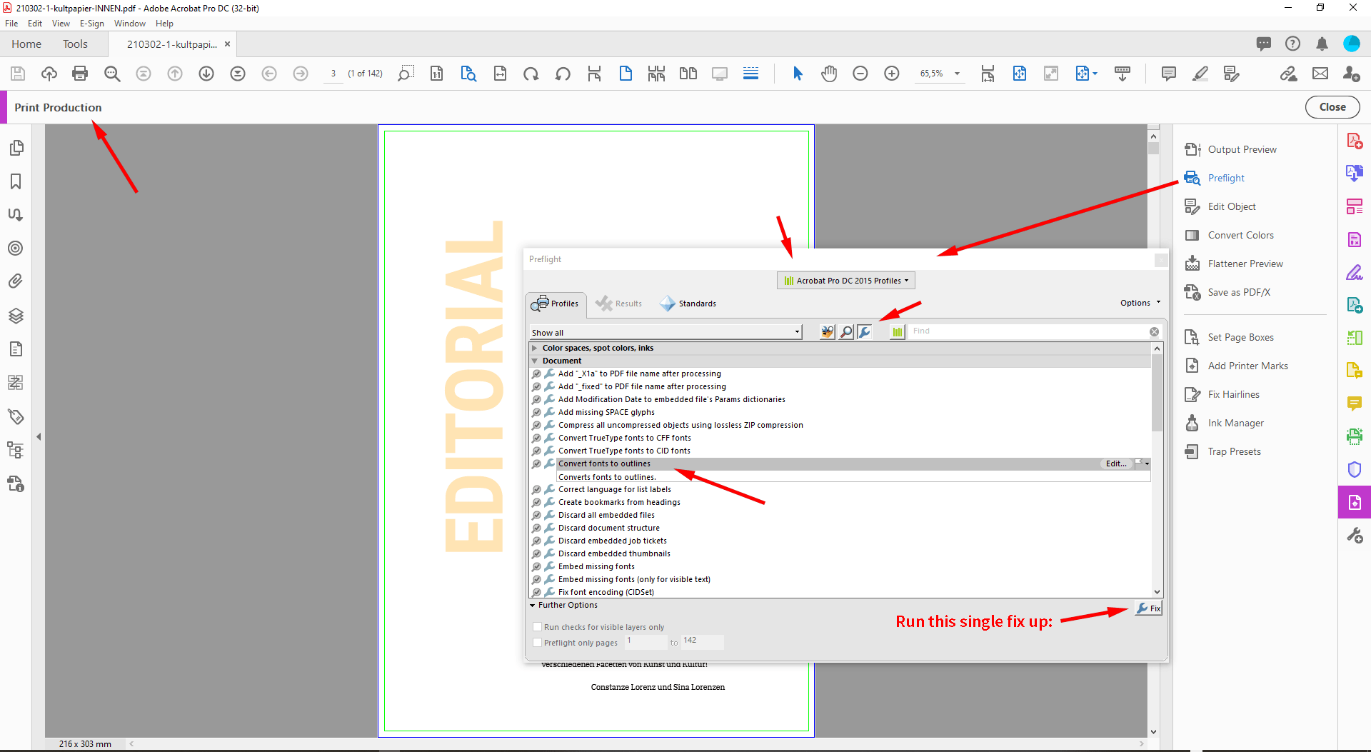Click the Fix button to run fixup
1371x752 pixels.
[1148, 608]
